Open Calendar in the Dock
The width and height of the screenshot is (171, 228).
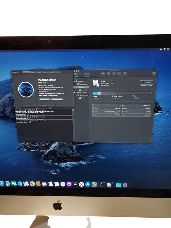tap(44, 184)
